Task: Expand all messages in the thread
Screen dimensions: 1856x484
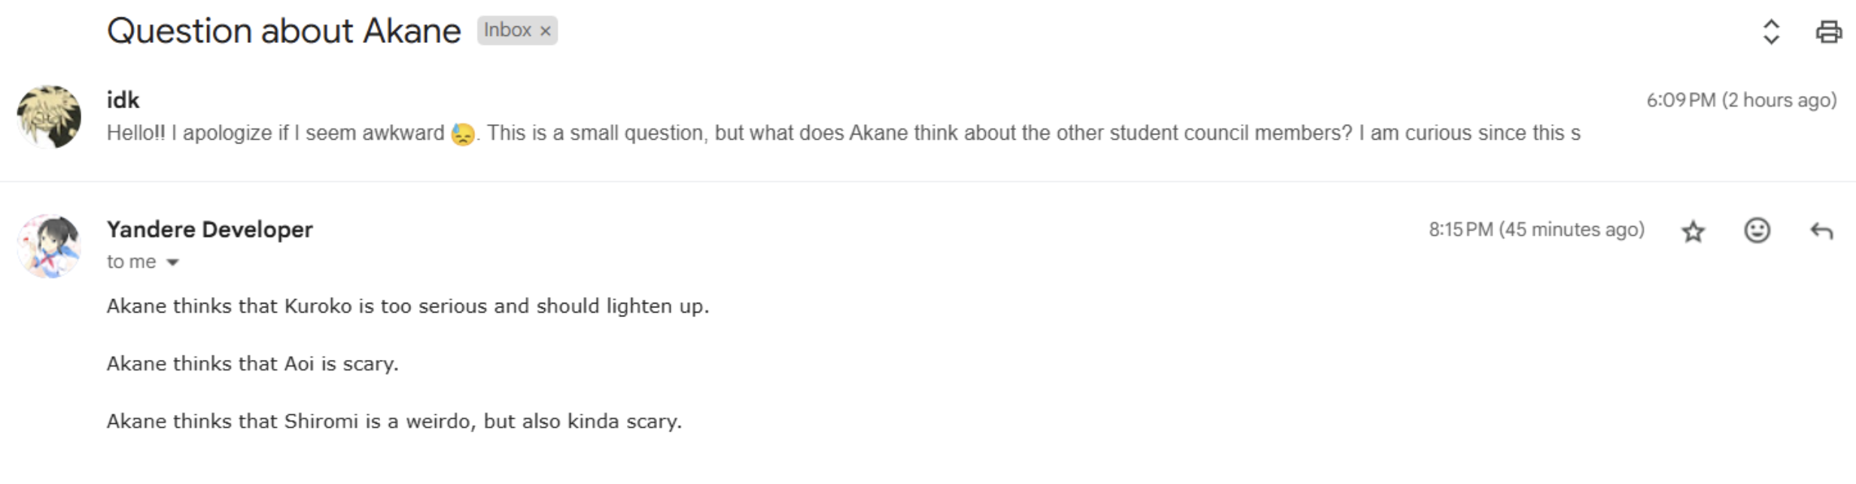Action: (x=1771, y=32)
